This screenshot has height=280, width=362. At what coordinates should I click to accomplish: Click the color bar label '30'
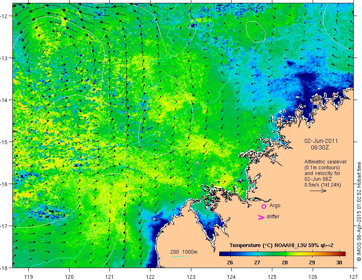(339, 262)
